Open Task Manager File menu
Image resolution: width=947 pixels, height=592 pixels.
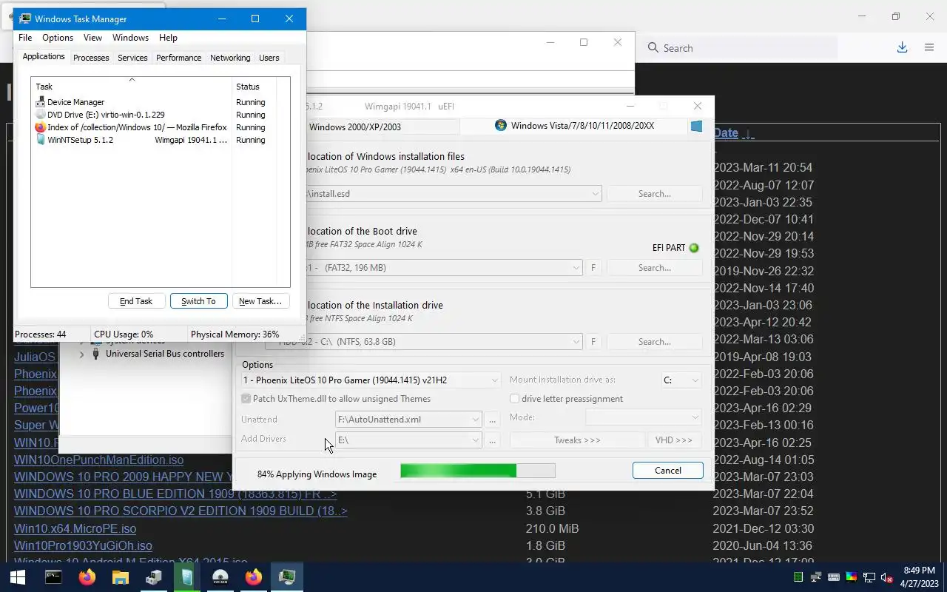click(x=25, y=38)
